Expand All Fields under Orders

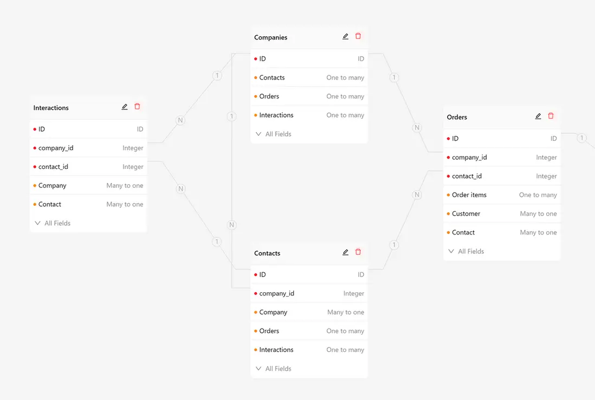click(471, 251)
